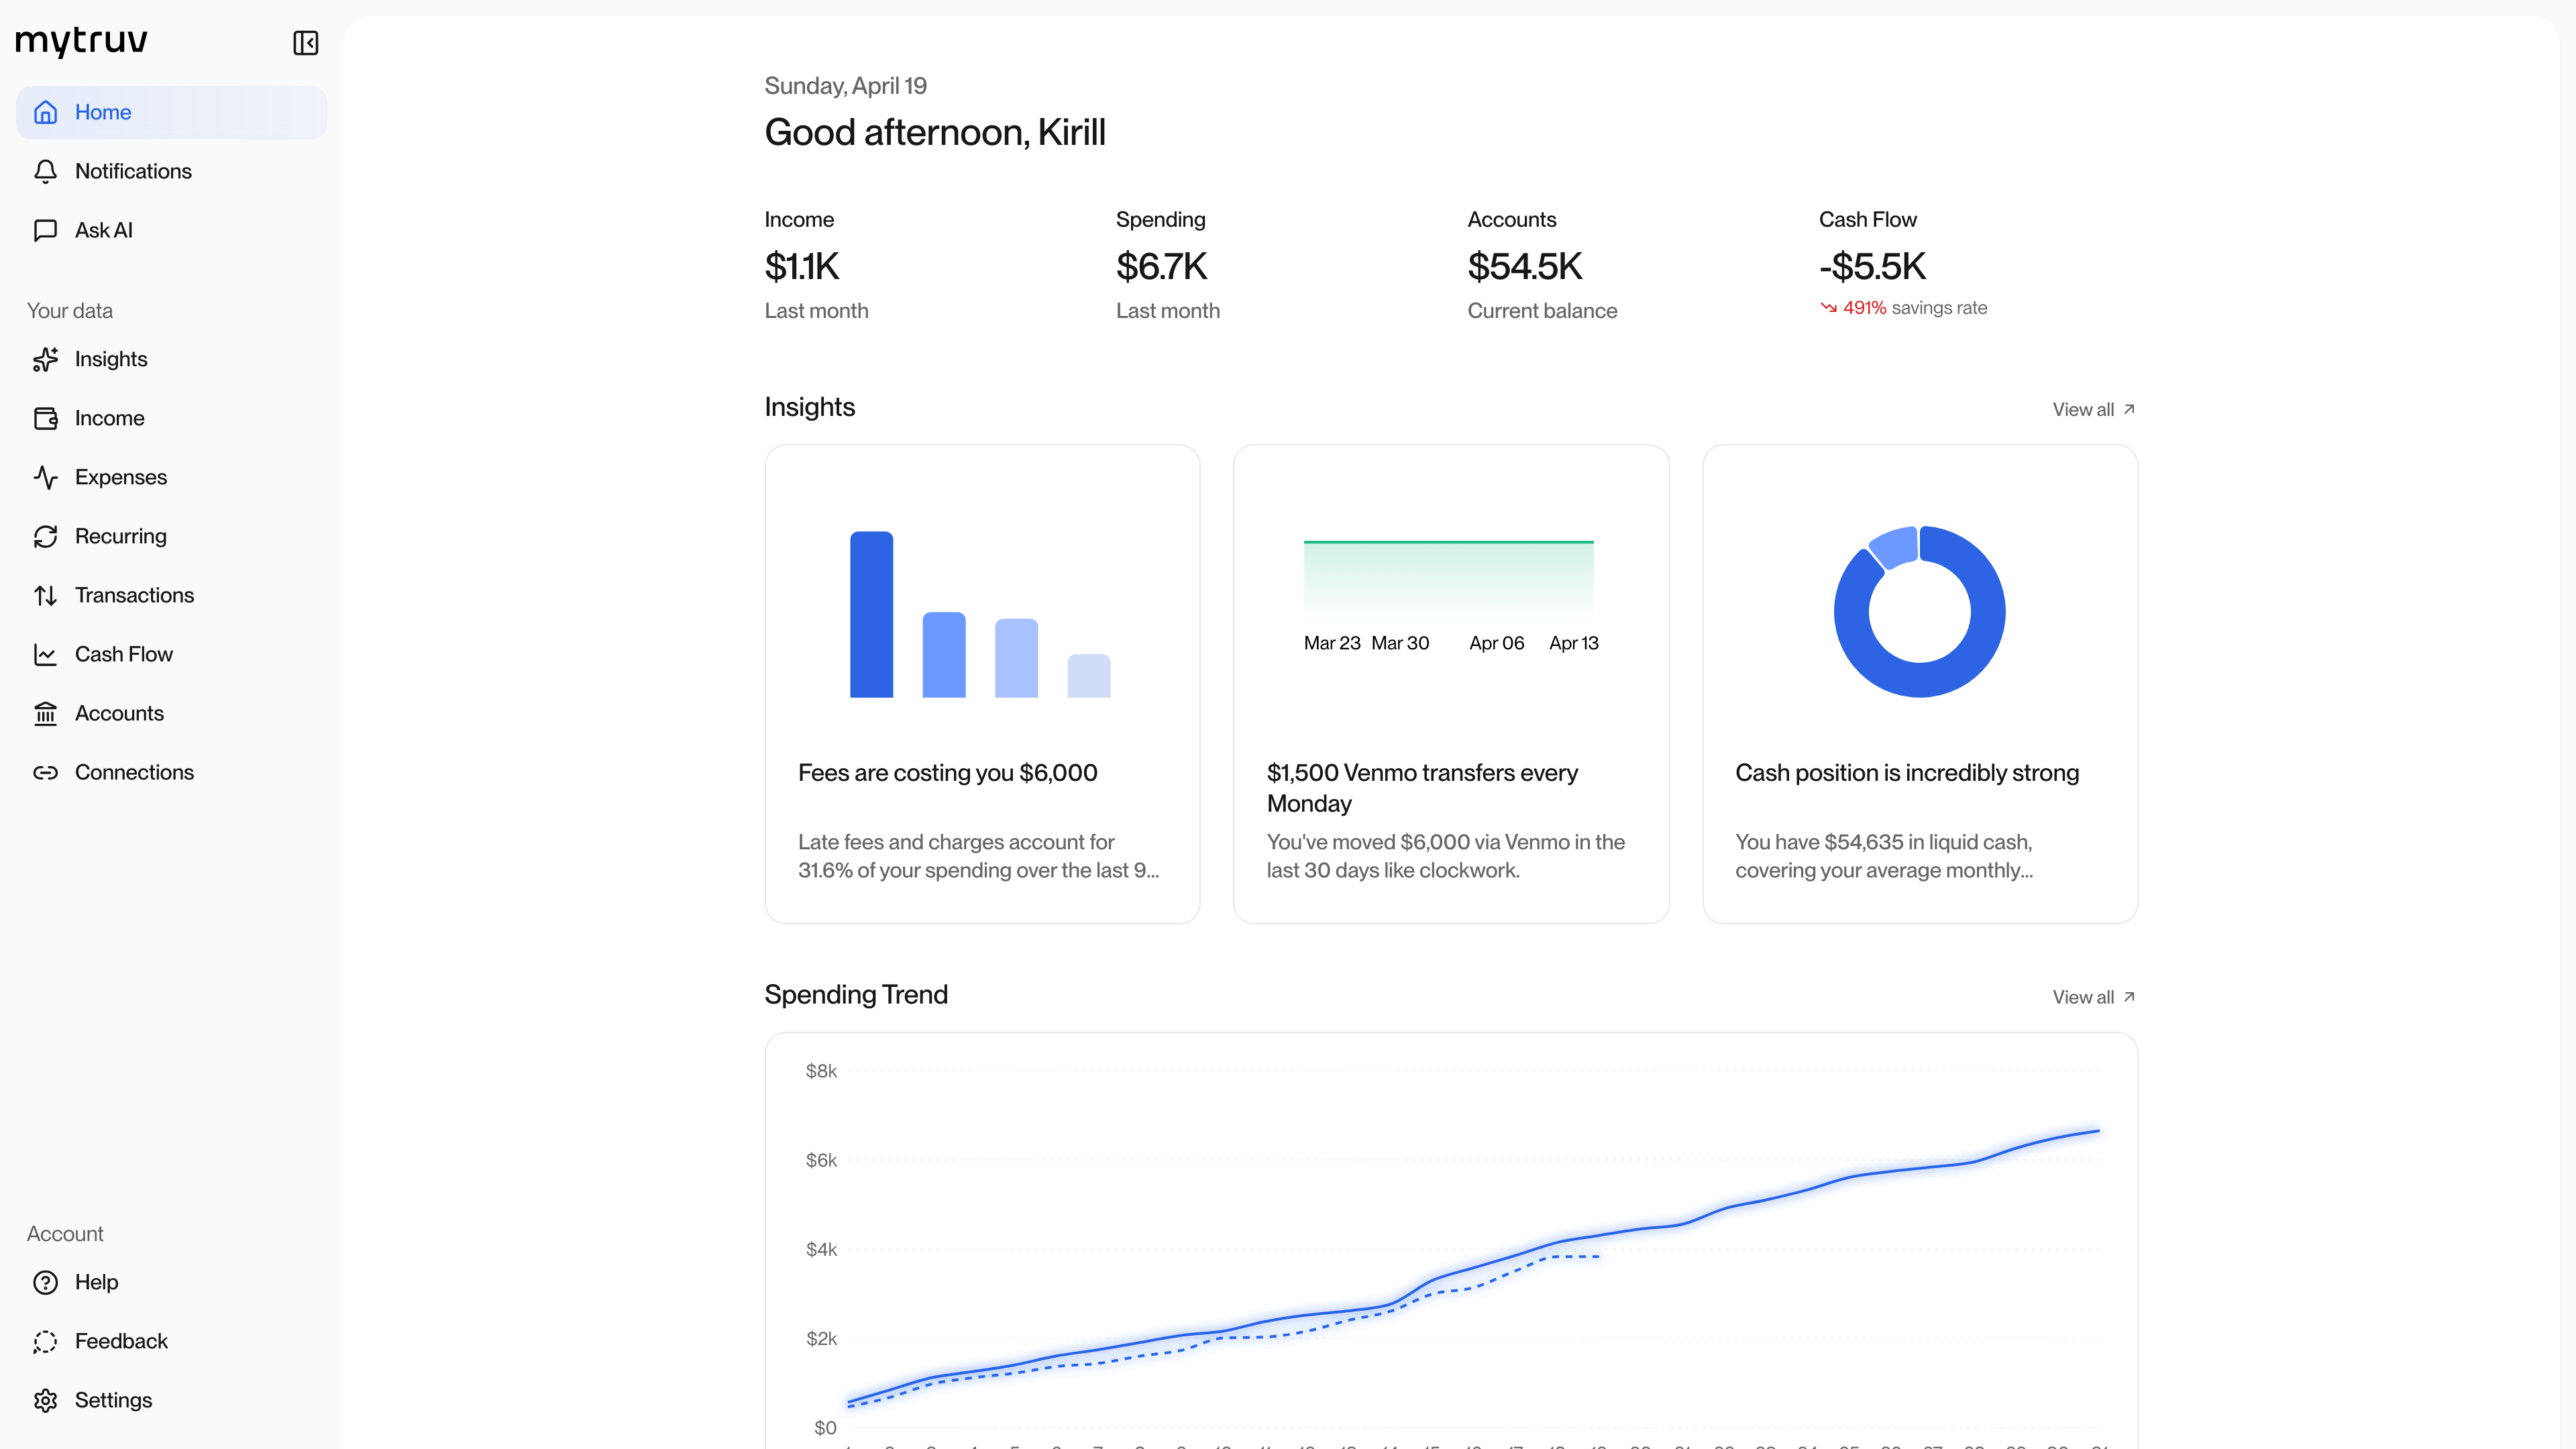Click the Notifications bell icon
2576x1449 pixels.
click(45, 171)
